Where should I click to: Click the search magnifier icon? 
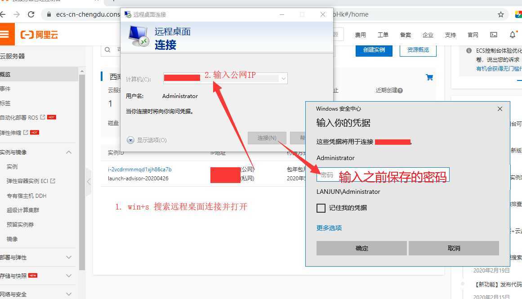107,50
